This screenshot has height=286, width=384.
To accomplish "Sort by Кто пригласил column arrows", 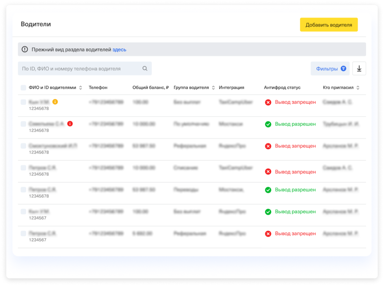I will click(x=358, y=88).
